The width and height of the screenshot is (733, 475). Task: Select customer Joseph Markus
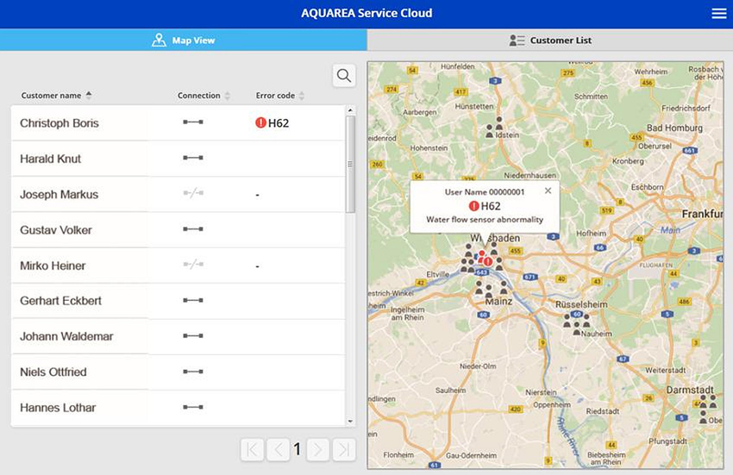pyautogui.click(x=179, y=195)
